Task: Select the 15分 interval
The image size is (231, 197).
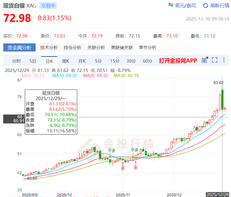Action: coord(115,61)
